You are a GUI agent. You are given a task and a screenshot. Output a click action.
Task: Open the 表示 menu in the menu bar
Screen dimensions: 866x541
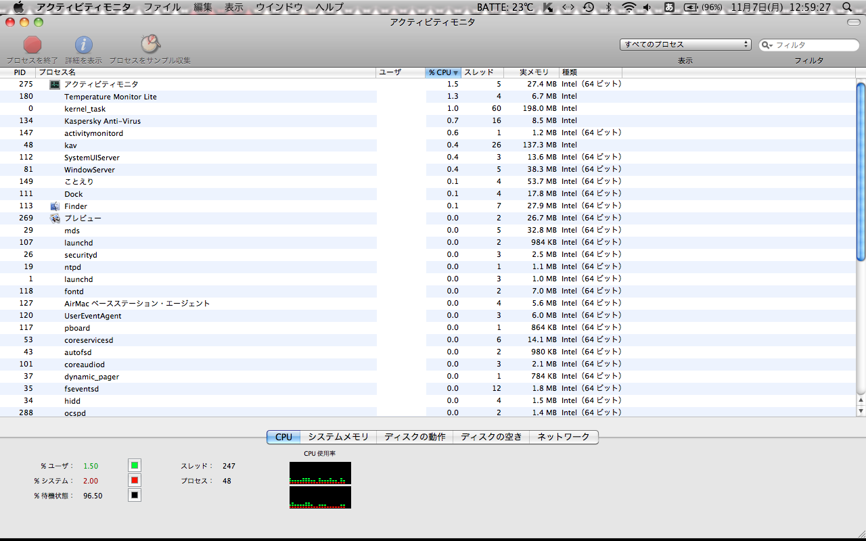(234, 7)
